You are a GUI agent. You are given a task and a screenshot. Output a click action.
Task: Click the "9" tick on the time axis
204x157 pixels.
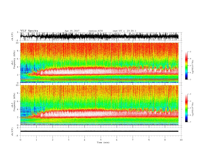click(x=165, y=140)
